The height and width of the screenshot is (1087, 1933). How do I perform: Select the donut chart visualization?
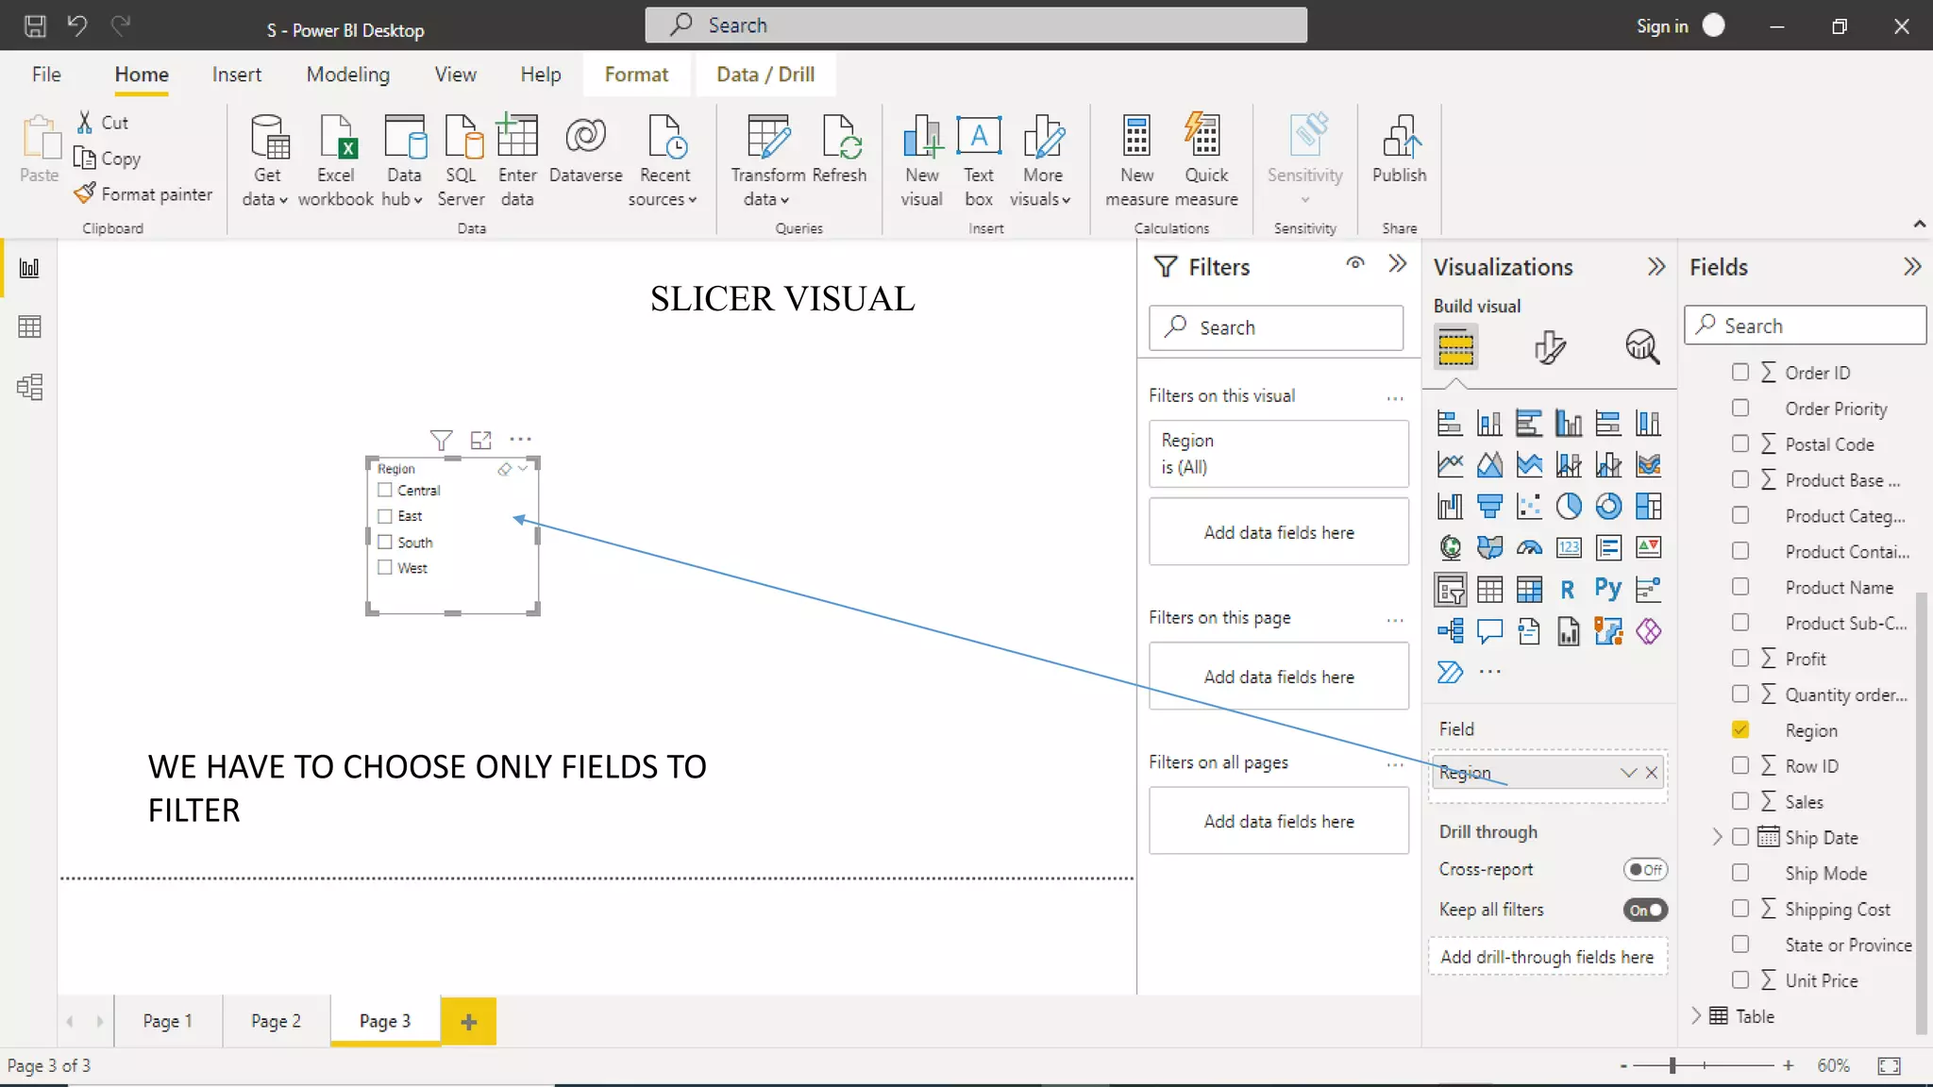pyautogui.click(x=1608, y=507)
